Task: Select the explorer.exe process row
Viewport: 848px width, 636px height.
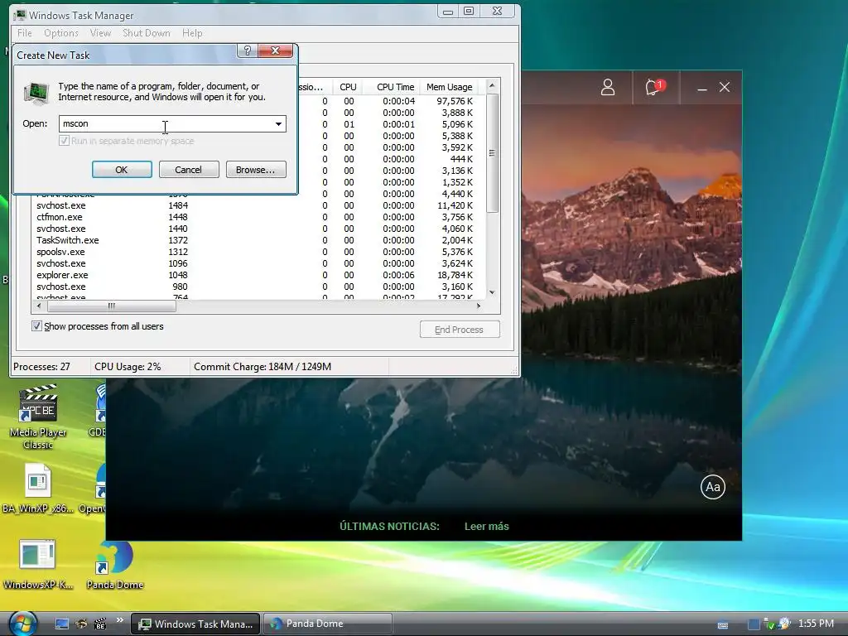Action: pyautogui.click(x=257, y=275)
